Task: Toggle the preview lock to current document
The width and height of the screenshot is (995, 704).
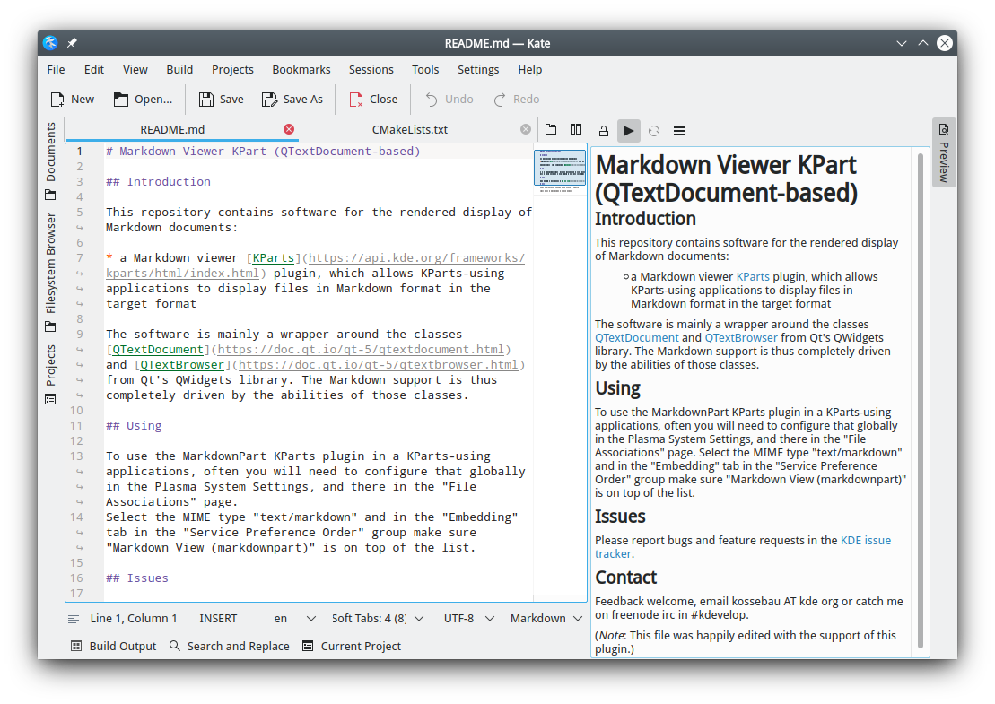Action: pos(604,131)
